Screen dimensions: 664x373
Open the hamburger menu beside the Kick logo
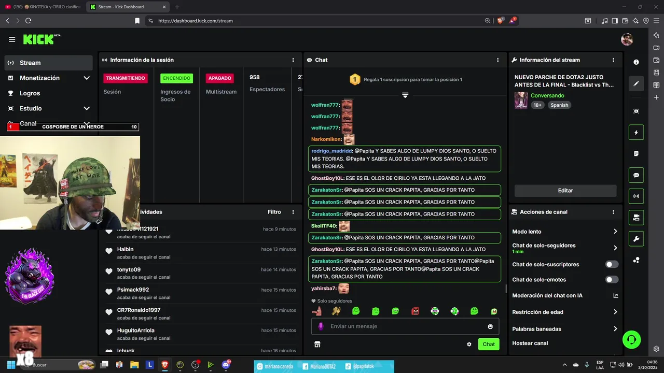click(12, 39)
